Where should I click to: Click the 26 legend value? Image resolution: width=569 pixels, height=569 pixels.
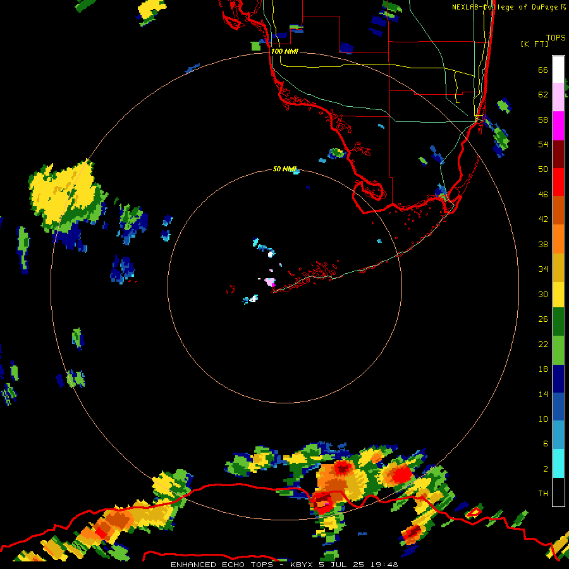tap(543, 319)
